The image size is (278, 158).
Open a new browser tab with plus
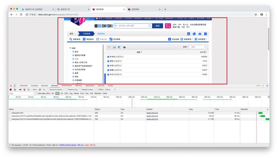[x=165, y=9]
